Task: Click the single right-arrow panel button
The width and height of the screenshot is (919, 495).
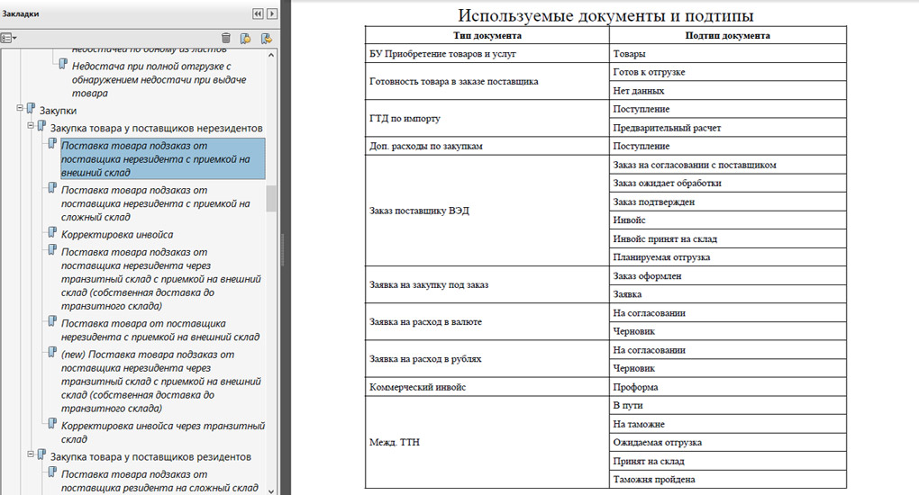Action: click(272, 13)
